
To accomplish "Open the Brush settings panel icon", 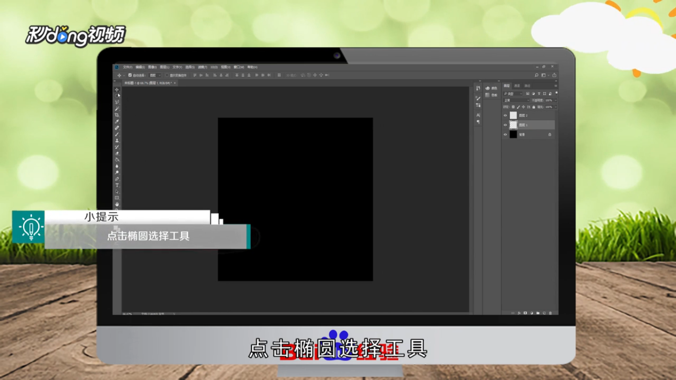I will point(478,98).
